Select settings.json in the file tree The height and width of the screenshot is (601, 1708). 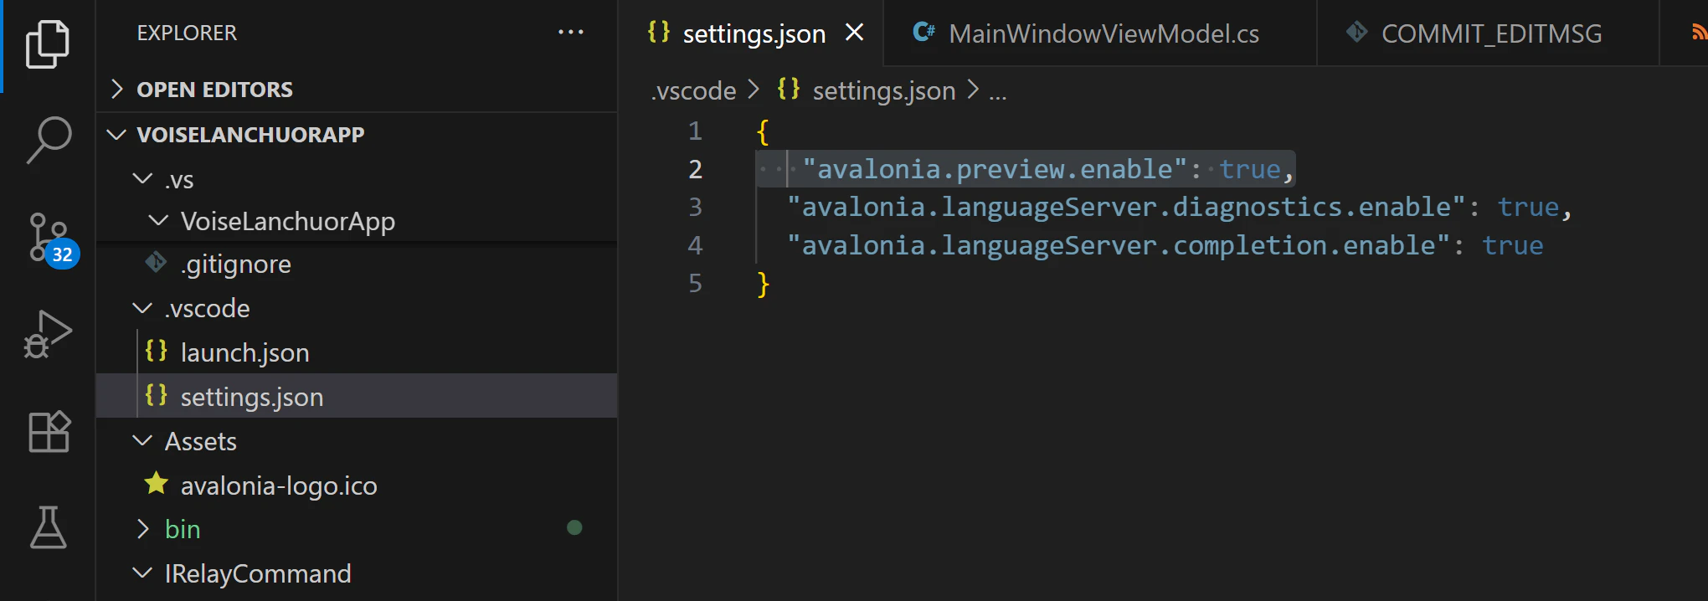click(x=357, y=396)
